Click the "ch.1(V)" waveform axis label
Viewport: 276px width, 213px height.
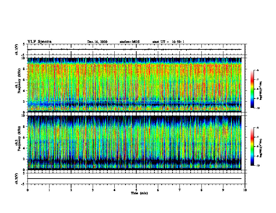click(x=16, y=49)
